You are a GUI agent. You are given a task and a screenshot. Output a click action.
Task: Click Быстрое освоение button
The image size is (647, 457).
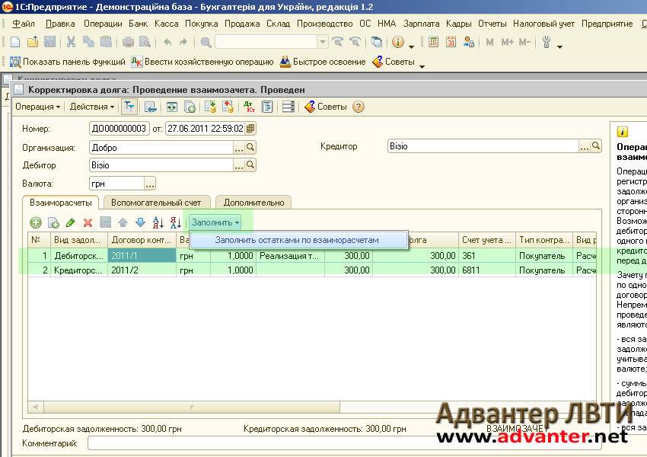tap(323, 62)
